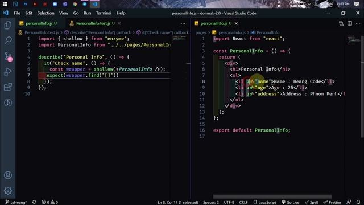Screen dimensions: 364x205
Task: Click Synchronize Changes icon in status bar
Action: click(34, 202)
